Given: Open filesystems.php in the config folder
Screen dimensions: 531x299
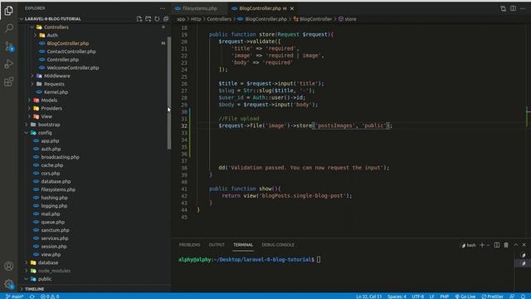Looking at the screenshot, I should (x=58, y=190).
